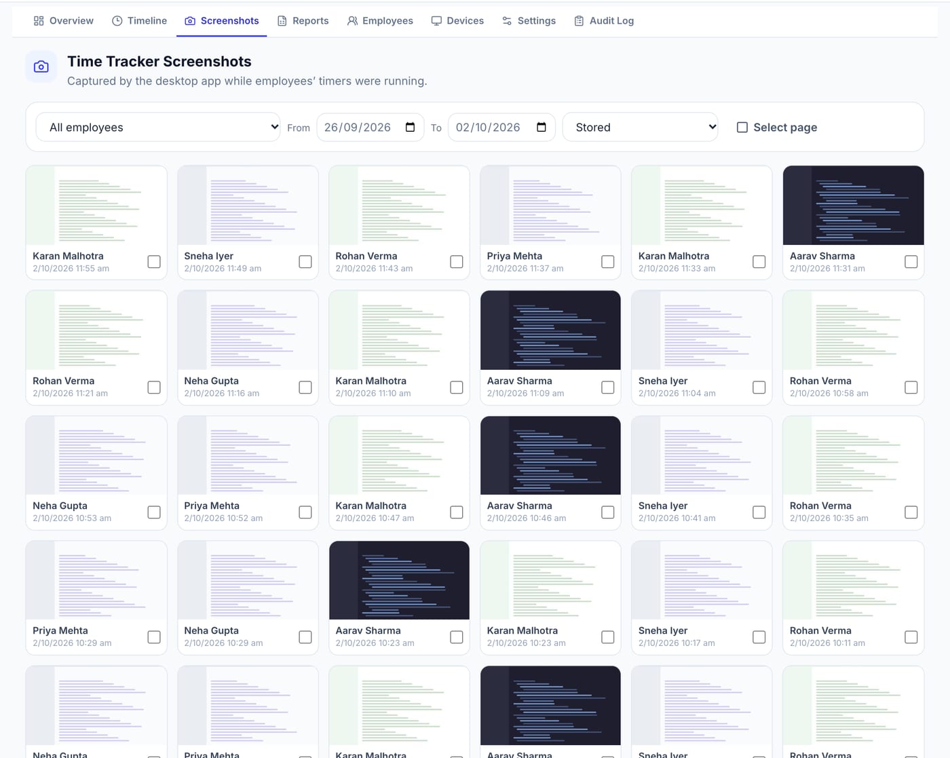Expand the All employees dropdown
The width and height of the screenshot is (950, 758).
[x=157, y=127]
